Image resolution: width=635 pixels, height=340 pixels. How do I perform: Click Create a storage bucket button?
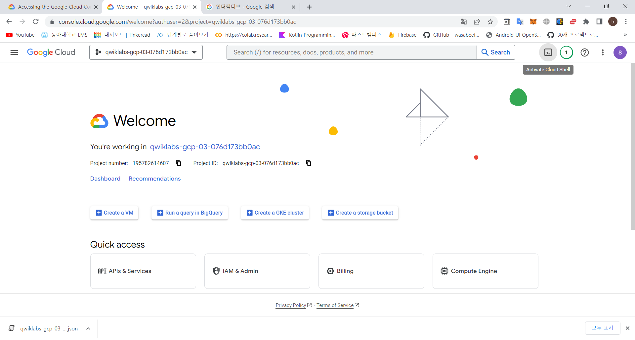coord(360,213)
